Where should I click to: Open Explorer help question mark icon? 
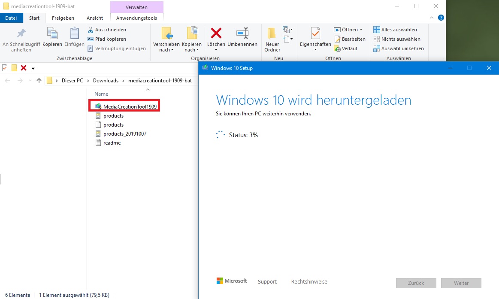coord(441,18)
